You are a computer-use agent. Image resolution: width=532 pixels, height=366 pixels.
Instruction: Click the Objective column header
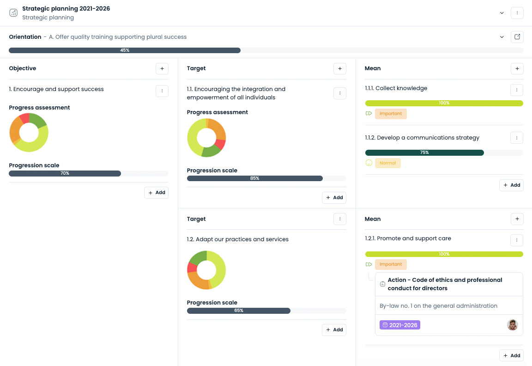tap(22, 68)
